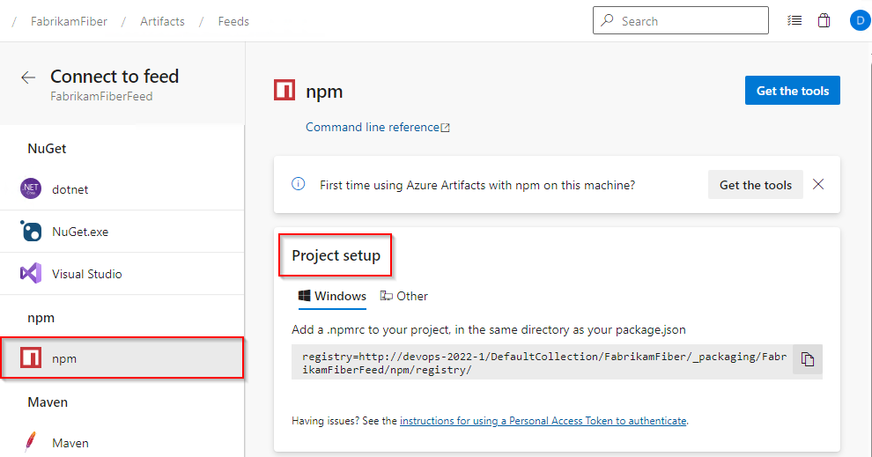The width and height of the screenshot is (872, 457).
Task: Click the info icon in the banner
Action: pyautogui.click(x=298, y=184)
